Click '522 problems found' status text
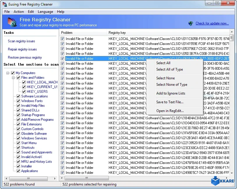The width and height of the screenshot is (237, 189). click(19, 184)
